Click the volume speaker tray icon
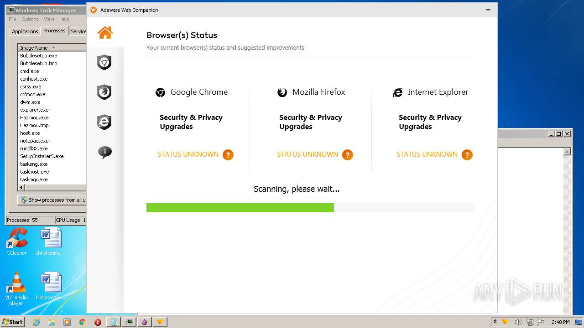584x328 pixels. tap(519, 322)
